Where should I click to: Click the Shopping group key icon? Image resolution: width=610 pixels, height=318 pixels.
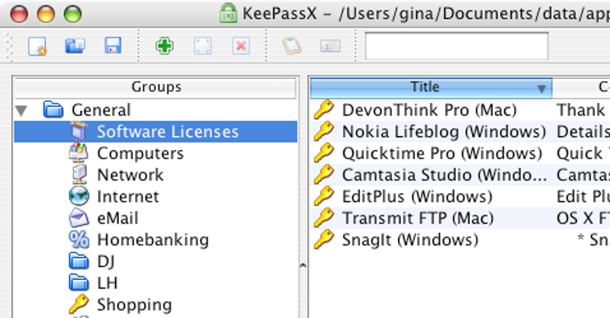coord(79,304)
